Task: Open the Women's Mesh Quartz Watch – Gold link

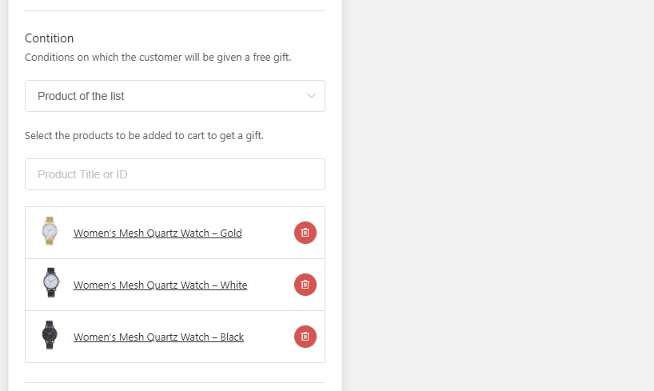Action: point(158,233)
